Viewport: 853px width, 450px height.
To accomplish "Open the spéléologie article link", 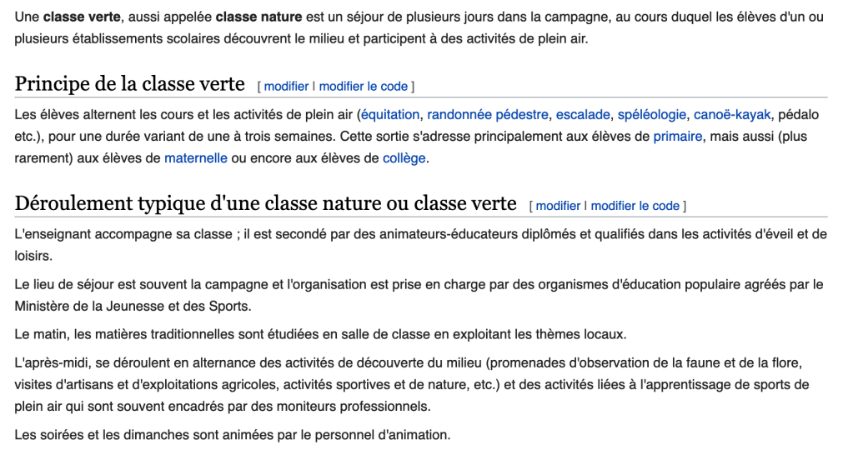I will (651, 115).
